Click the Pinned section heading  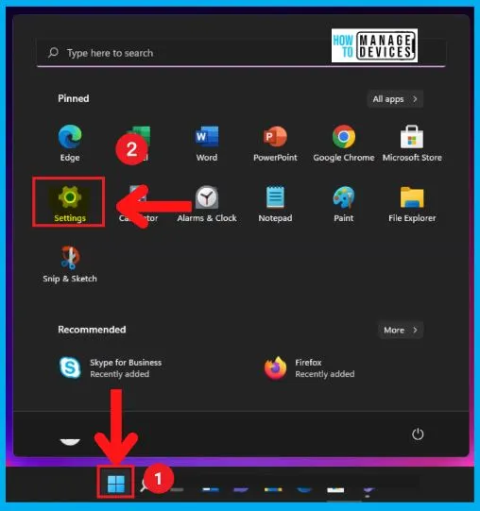click(74, 98)
